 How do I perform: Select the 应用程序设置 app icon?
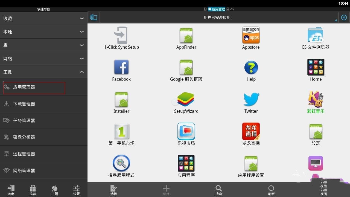coord(251,163)
